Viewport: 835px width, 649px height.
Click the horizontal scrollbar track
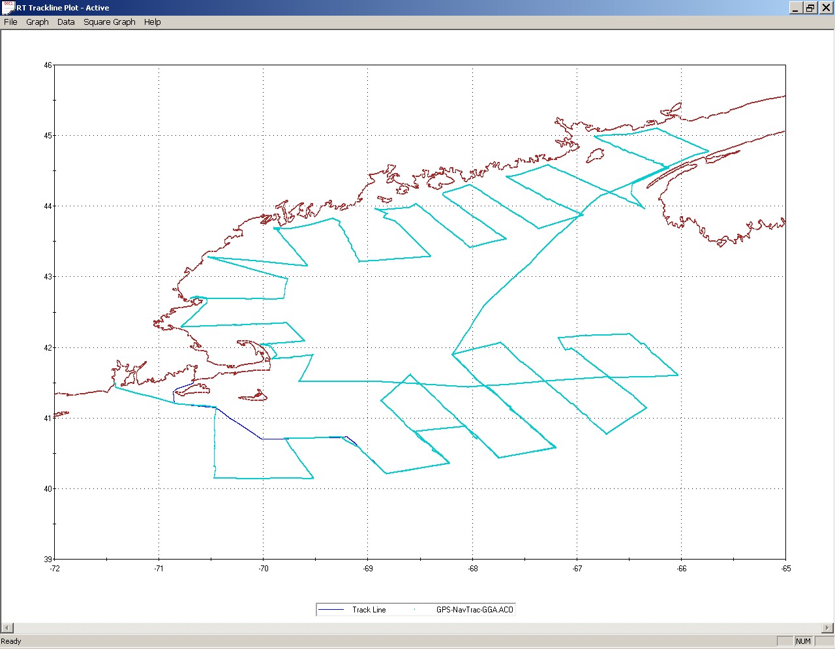coord(417,628)
